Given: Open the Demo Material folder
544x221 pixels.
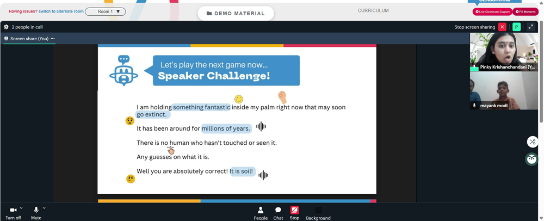Looking at the screenshot, I should [x=236, y=14].
